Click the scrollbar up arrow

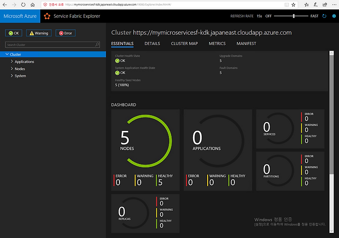[331, 53]
